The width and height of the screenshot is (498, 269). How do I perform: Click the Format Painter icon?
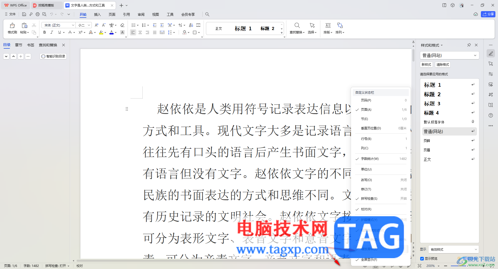12,26
